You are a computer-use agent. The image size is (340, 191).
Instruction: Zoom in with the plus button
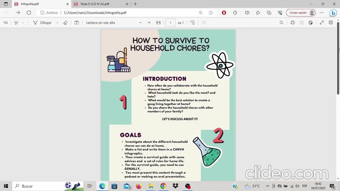point(149,23)
